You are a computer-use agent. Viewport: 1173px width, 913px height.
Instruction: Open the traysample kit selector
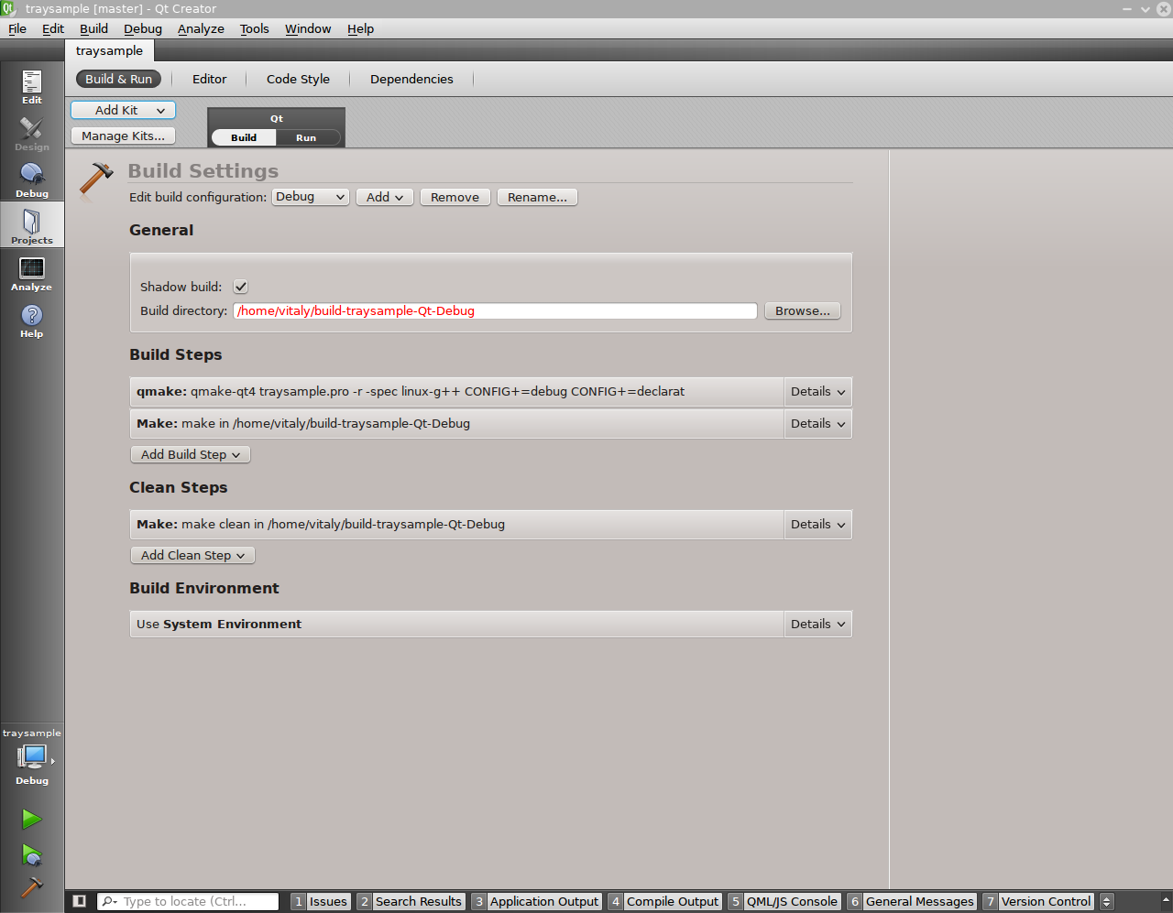click(32, 759)
